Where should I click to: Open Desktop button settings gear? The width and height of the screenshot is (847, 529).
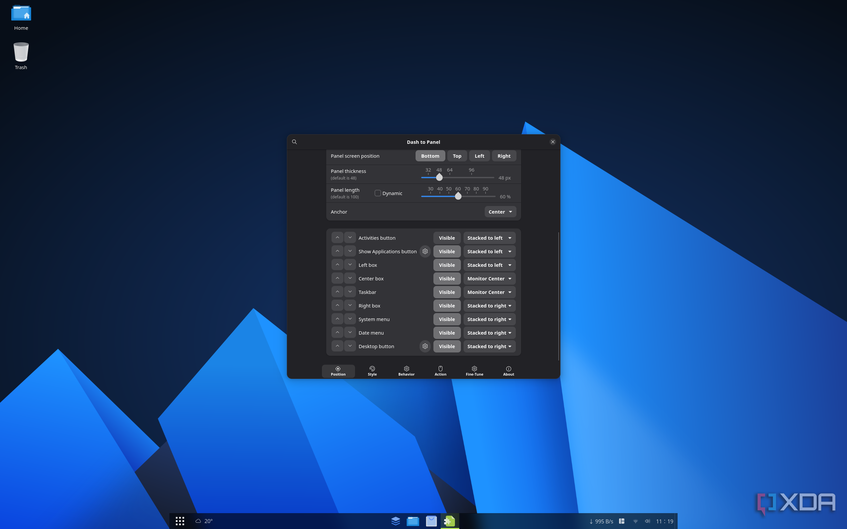click(425, 346)
